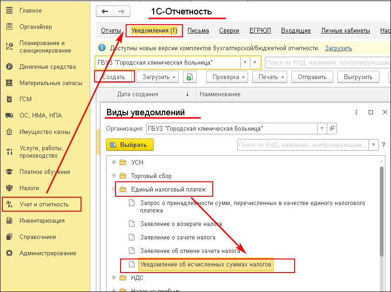The height and width of the screenshot is (292, 391).
Task: Switch to the Личные кабинеты tab
Action: pyautogui.click(x=345, y=30)
